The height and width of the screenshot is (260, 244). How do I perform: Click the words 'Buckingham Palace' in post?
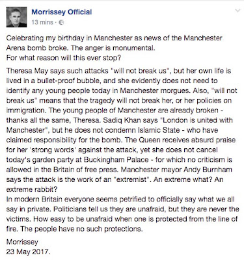116,160
